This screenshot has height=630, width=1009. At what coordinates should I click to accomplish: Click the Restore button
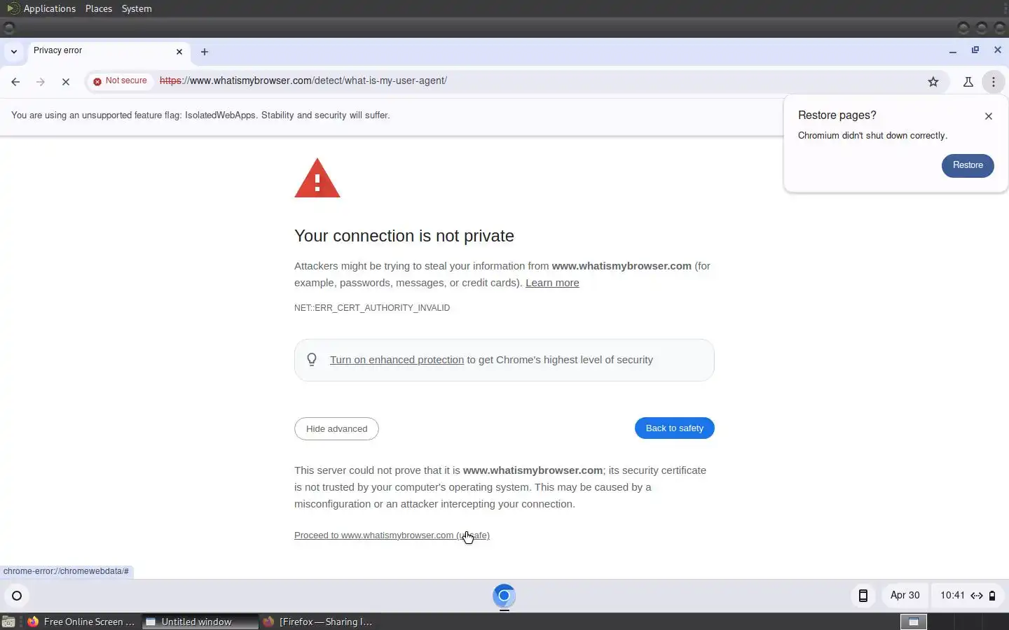(968, 165)
